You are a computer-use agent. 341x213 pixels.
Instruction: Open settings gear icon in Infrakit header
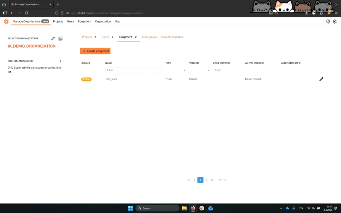click(x=335, y=21)
